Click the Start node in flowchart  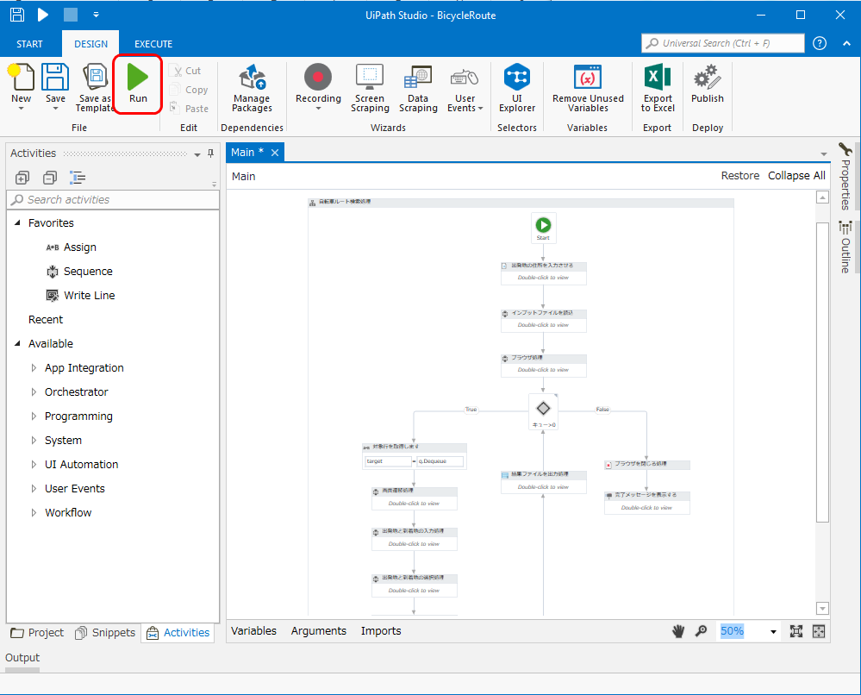coord(543,228)
